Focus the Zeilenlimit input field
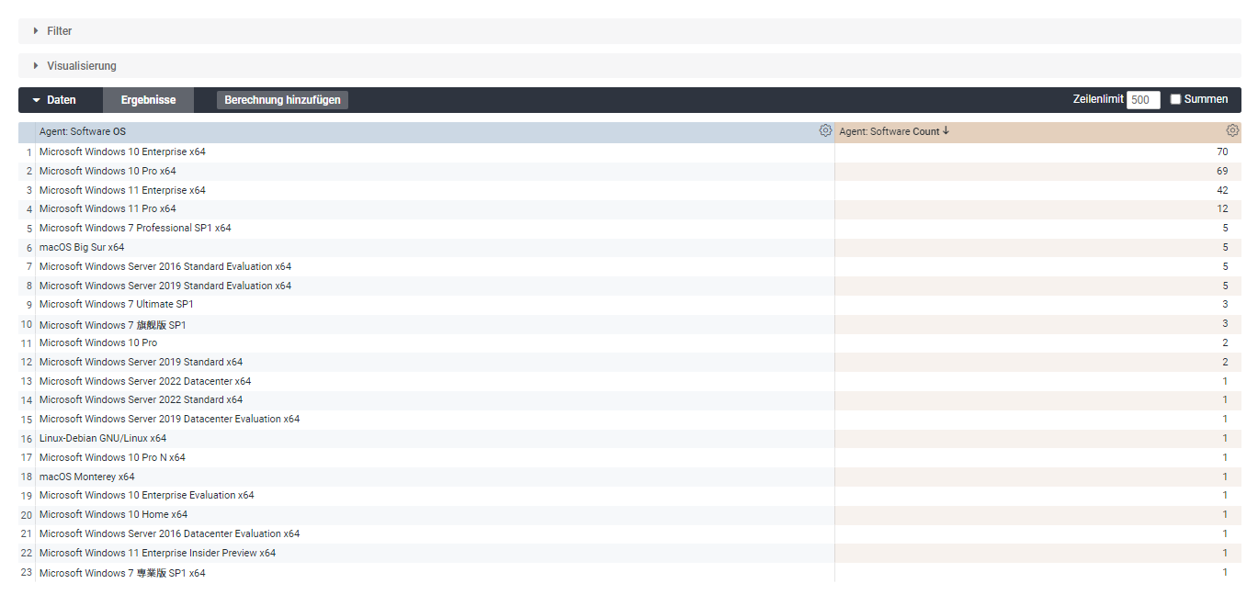1258x606 pixels. (1143, 100)
